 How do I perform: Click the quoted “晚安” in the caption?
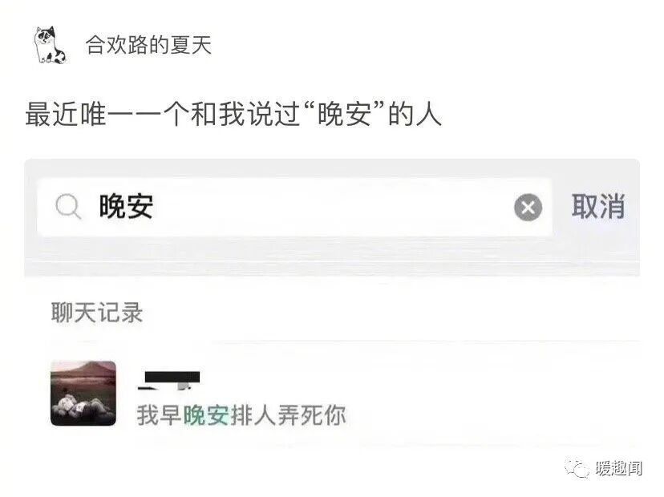343,115
